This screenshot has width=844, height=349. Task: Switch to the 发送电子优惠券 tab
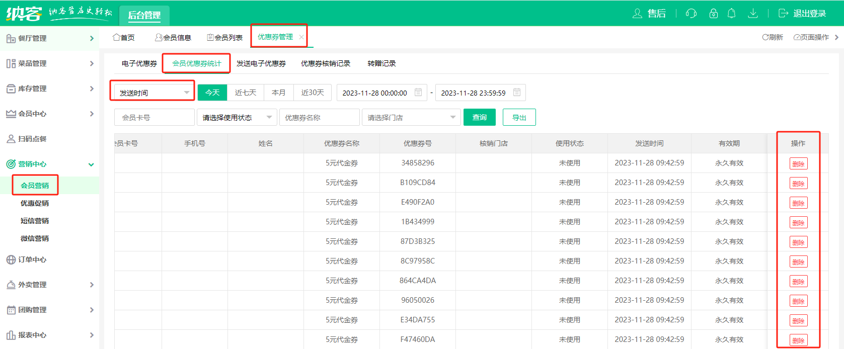click(x=261, y=63)
